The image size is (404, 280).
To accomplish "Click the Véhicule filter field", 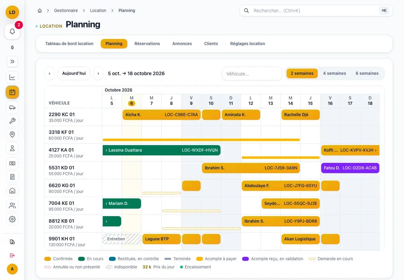I will click(252, 74).
